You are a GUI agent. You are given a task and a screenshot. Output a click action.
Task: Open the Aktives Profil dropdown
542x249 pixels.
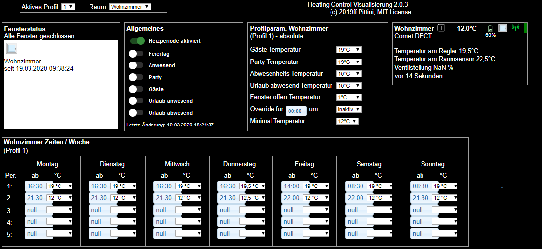point(69,7)
